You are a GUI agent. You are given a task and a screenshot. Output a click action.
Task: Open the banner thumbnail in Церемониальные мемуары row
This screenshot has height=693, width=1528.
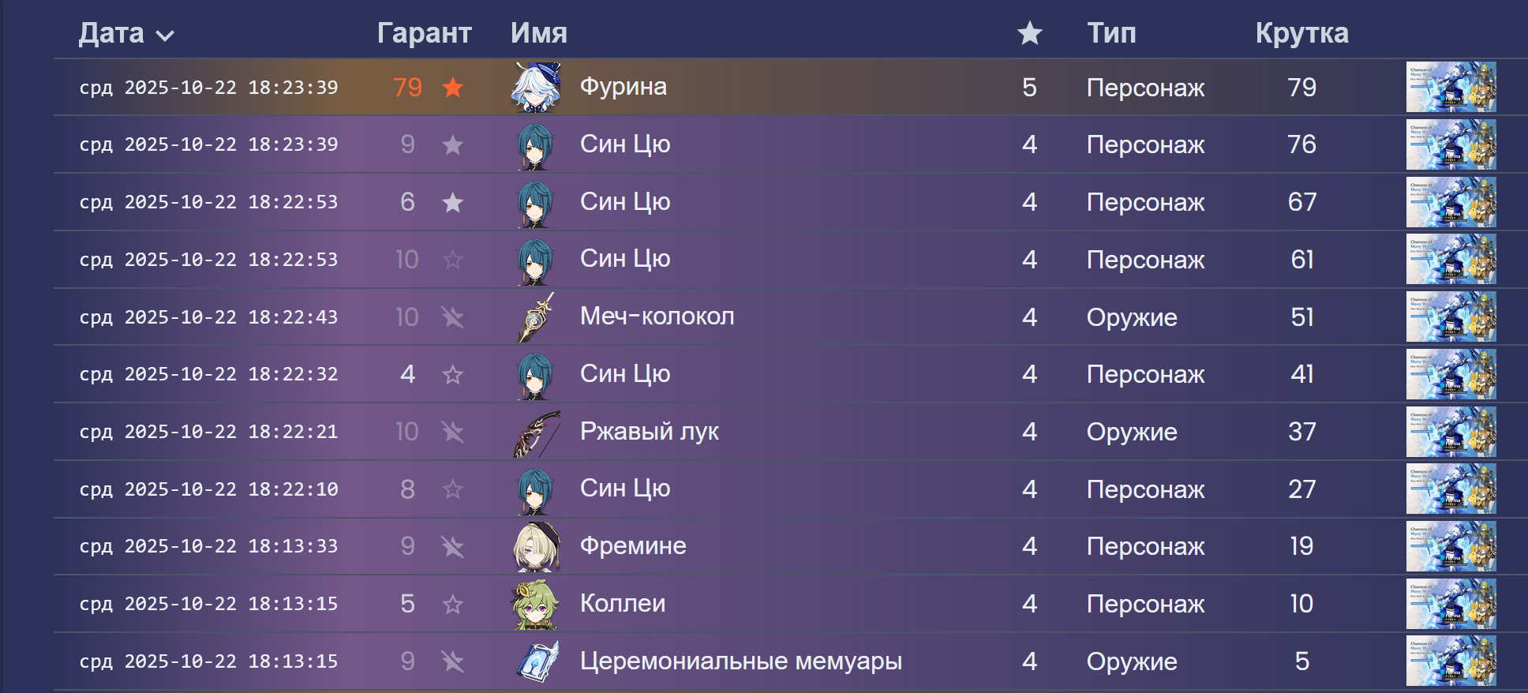(1451, 661)
